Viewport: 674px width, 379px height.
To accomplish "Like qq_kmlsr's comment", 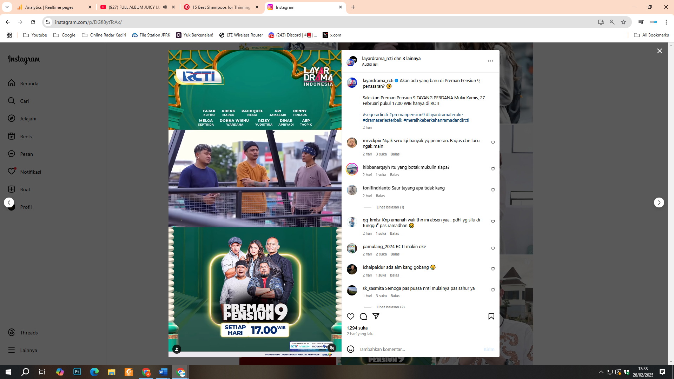I will tap(493, 222).
